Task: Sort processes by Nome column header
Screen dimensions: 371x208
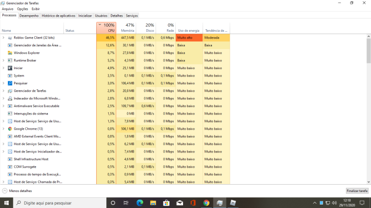Action: [32, 28]
